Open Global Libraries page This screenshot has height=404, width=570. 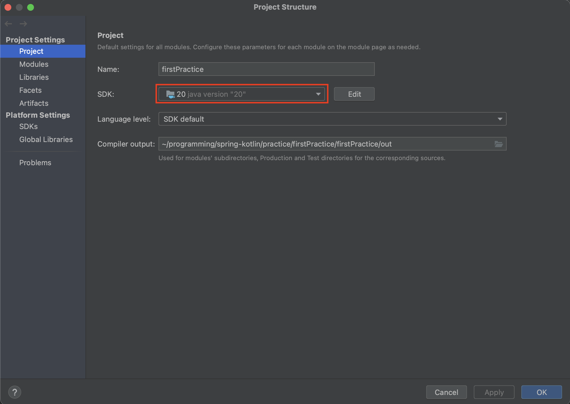(46, 139)
